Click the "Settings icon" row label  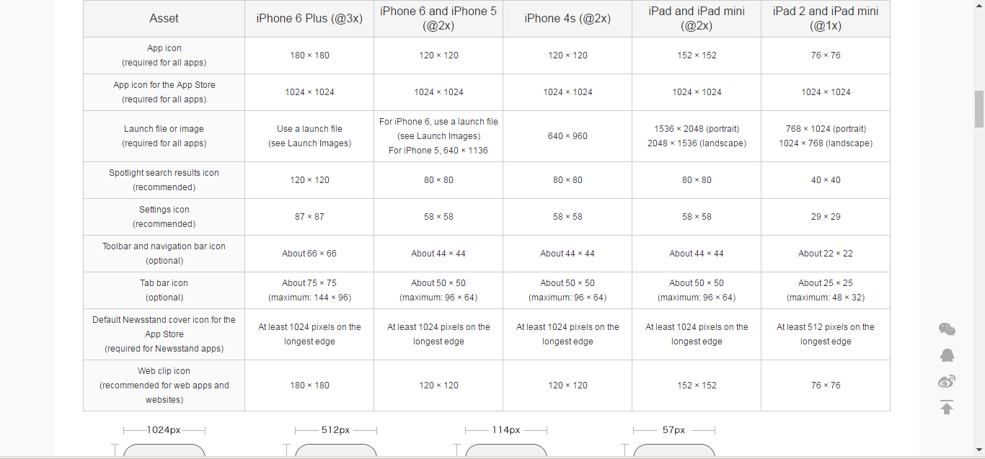[x=164, y=210]
